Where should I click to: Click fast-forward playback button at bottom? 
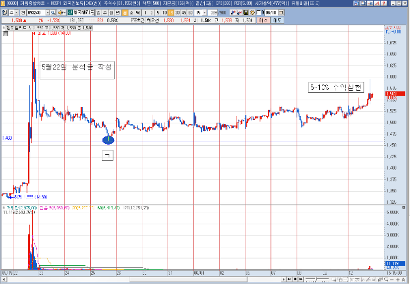[301, 280]
